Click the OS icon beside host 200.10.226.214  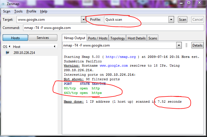(x=7, y=52)
